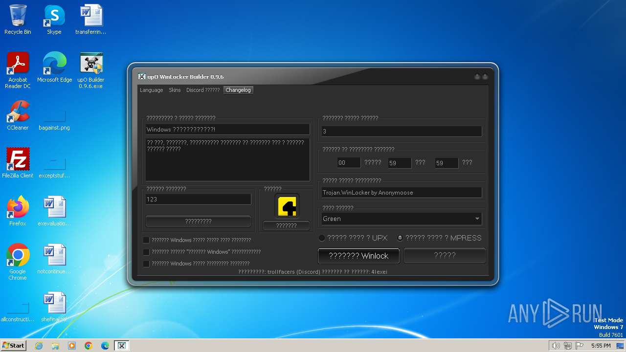Click the upO Builder taskbar button
Screen dimensions: 626x352
(122, 346)
